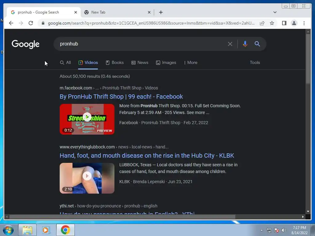315x236 pixels.
Task: Switch to the New Tab tab
Action: click(x=118, y=12)
